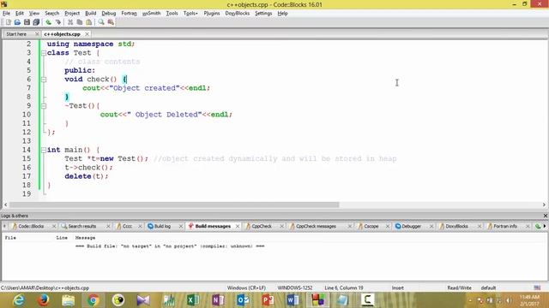This screenshot has width=549, height=308.
Task: Cut selection with the scissors icon
Action: tap(70, 22)
